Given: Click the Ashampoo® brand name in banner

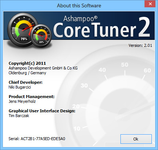Looking at the screenshot, I should pos(80,19).
